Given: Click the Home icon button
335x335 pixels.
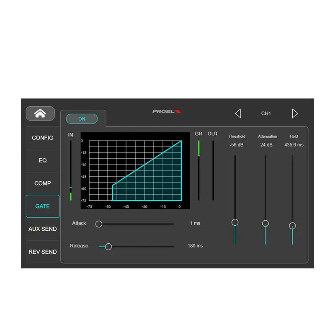Looking at the screenshot, I should pyautogui.click(x=40, y=113).
